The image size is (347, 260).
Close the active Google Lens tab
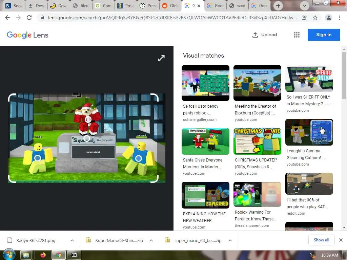199,6
